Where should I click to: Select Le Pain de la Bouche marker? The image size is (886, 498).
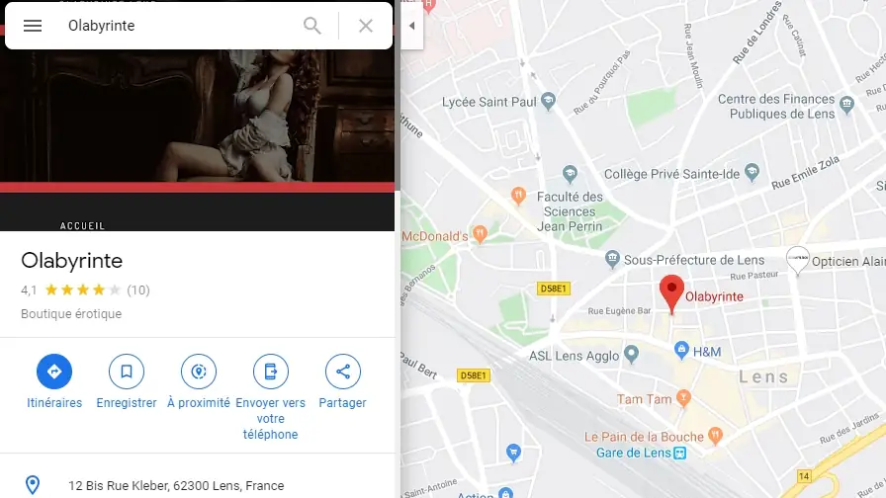(715, 436)
